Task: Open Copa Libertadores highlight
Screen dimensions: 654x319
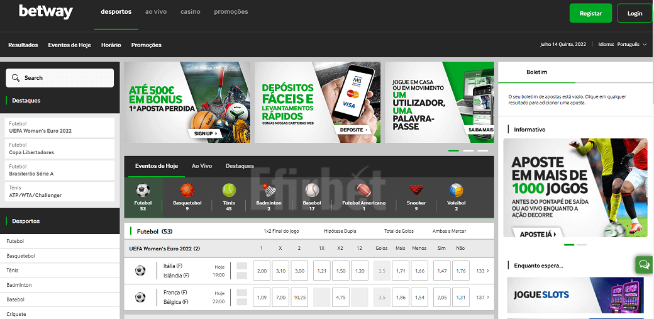Action: tap(60, 149)
